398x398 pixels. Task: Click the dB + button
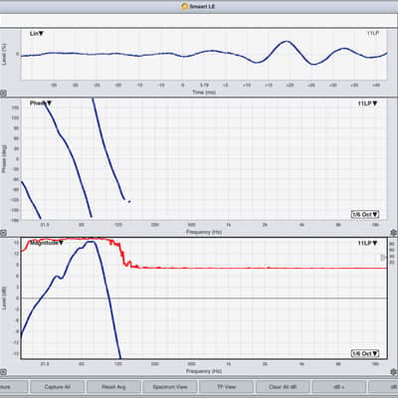click(339, 387)
